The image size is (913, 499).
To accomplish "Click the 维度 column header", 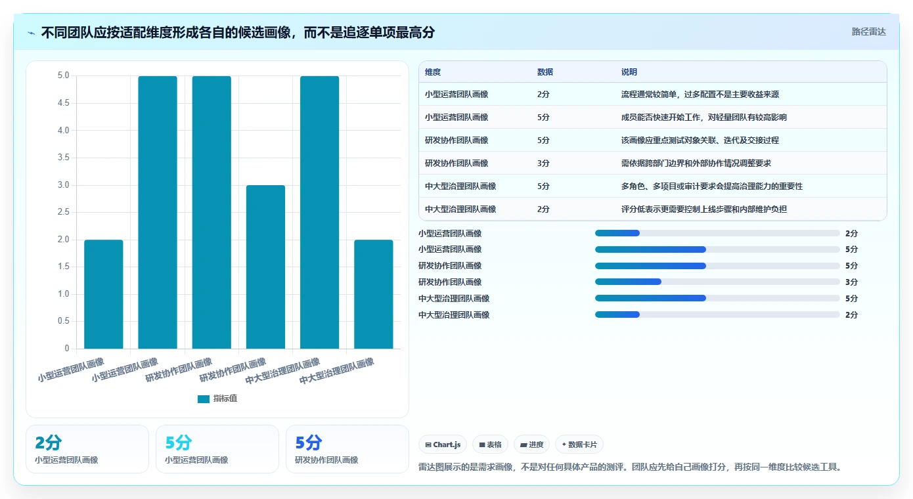I will (x=433, y=72).
